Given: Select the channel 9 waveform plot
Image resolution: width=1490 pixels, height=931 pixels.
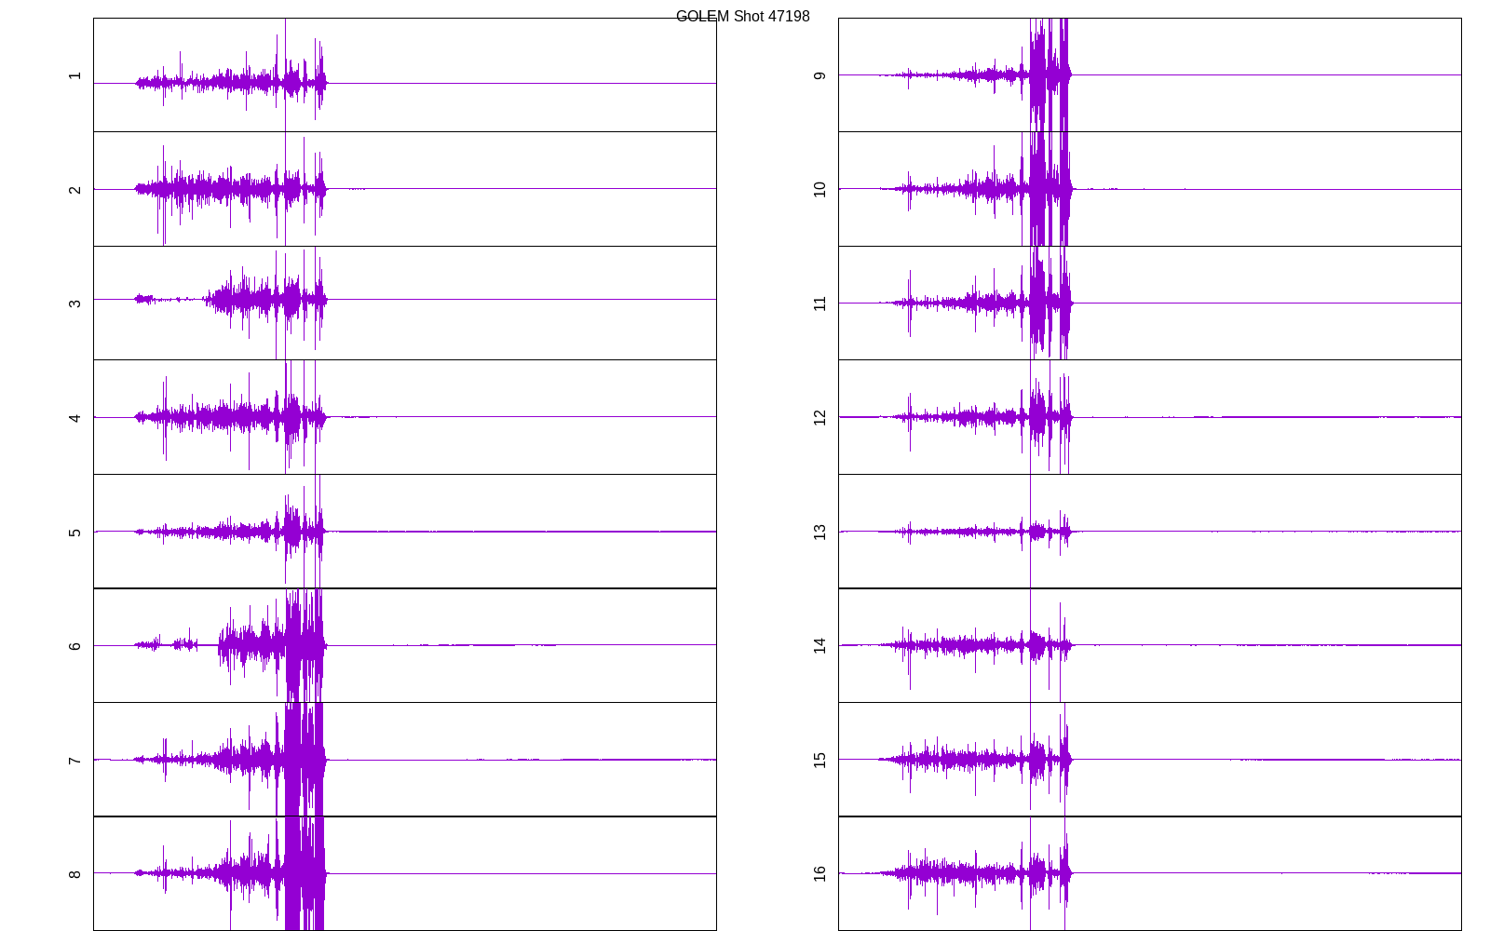Looking at the screenshot, I should pyautogui.click(x=1150, y=75).
